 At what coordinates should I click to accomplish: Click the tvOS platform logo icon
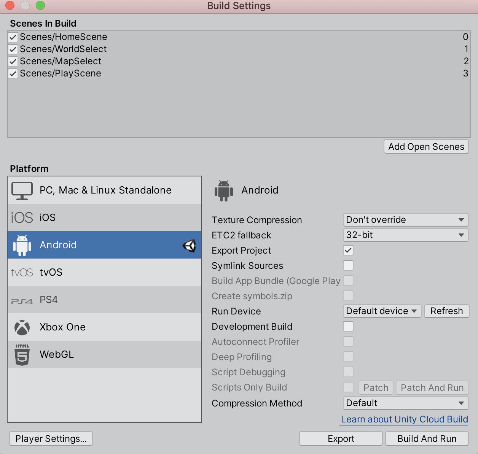(x=22, y=272)
